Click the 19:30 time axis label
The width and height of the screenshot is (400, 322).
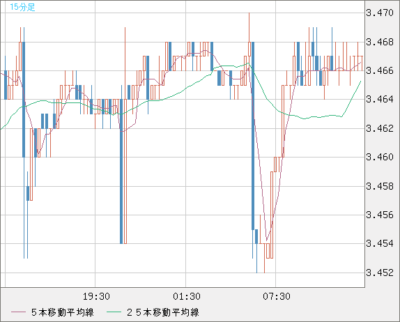96,296
